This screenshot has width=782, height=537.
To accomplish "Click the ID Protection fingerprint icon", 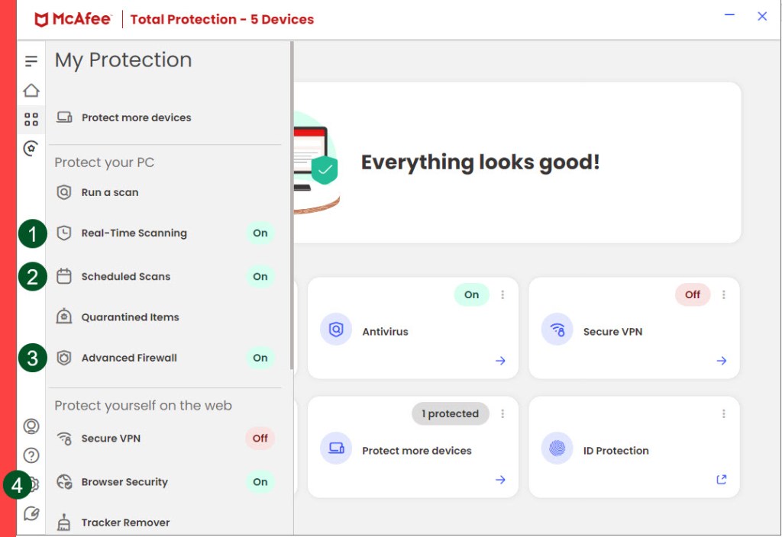I will coord(557,449).
